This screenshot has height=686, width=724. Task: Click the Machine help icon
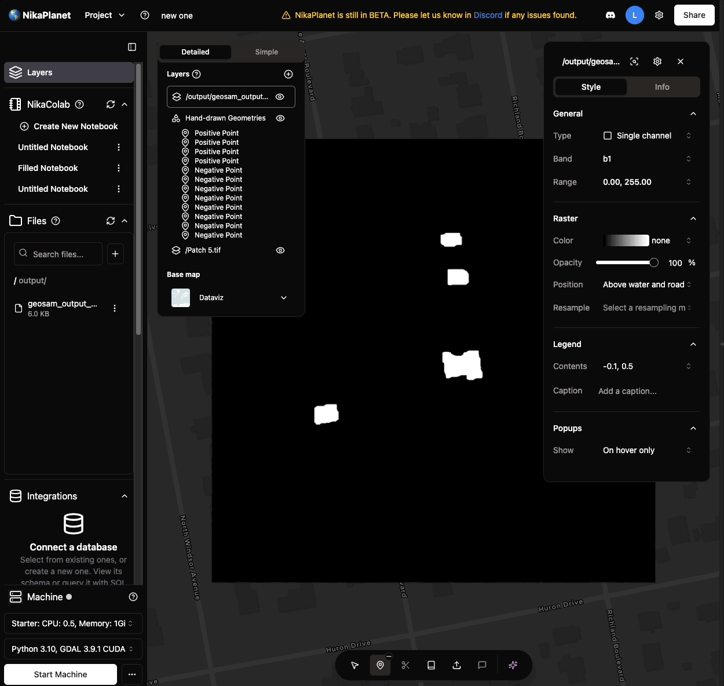point(133,597)
